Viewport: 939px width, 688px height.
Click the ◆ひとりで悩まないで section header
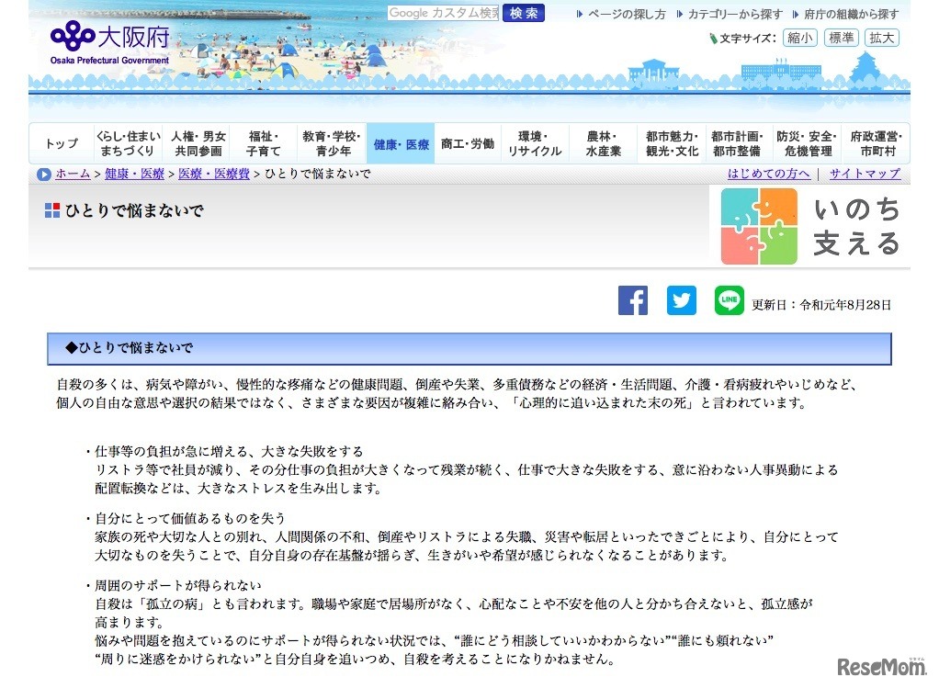pyautogui.click(x=469, y=348)
